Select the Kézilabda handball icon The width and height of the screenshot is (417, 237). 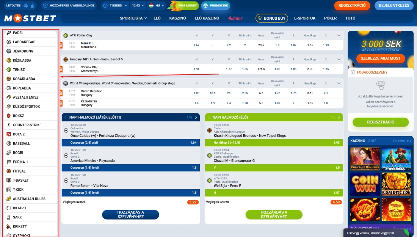coord(9,60)
